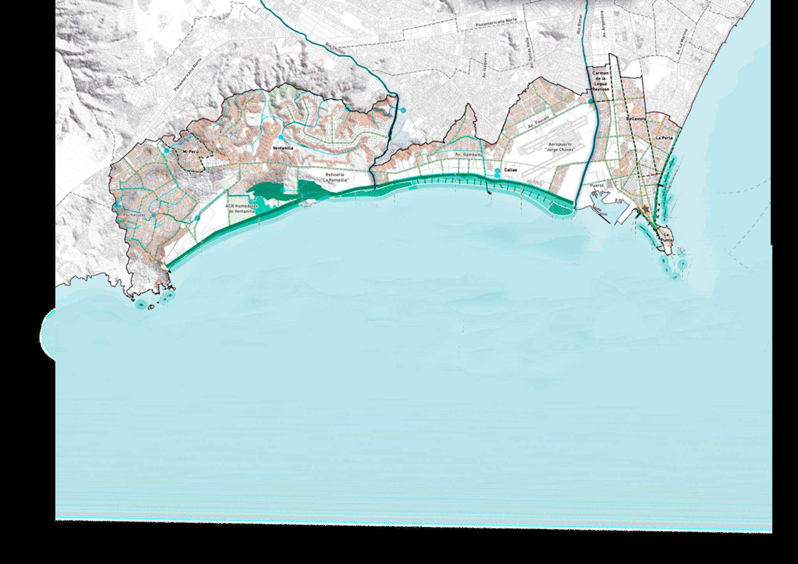Select the Av. Gambetta road label

469,155
